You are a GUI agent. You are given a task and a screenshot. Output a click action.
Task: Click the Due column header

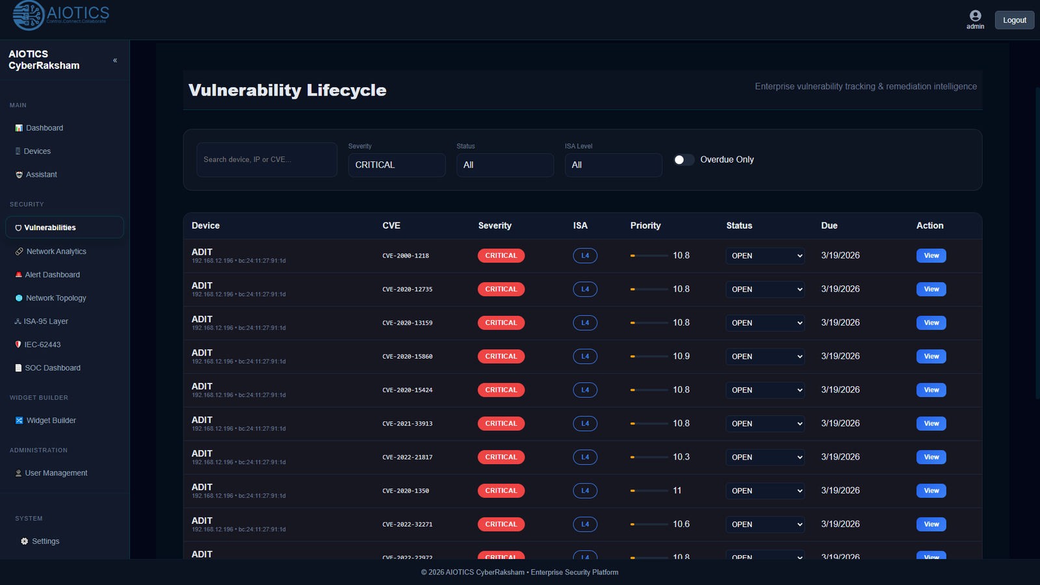pyautogui.click(x=829, y=226)
